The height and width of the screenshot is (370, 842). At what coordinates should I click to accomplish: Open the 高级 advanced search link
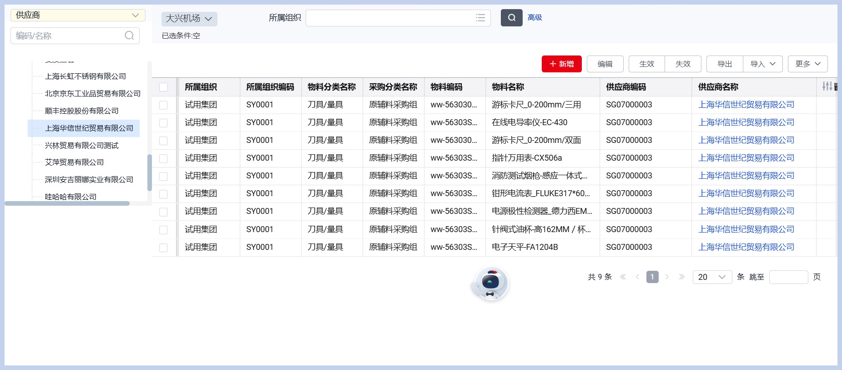coord(534,17)
